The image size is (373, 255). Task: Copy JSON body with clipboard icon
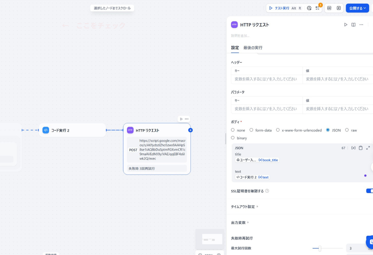[360, 148]
